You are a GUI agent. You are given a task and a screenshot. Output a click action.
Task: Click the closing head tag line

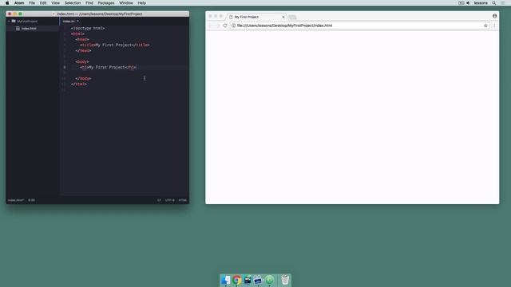pyautogui.click(x=83, y=50)
